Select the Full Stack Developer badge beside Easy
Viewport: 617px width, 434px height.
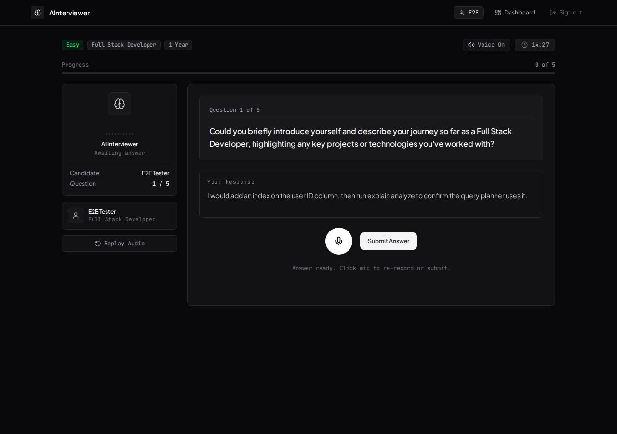(124, 45)
